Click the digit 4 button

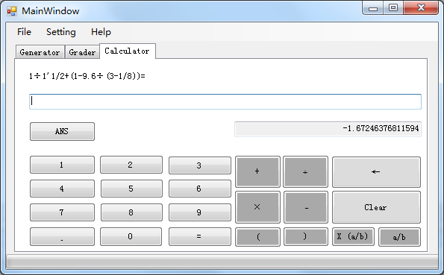pos(62,189)
